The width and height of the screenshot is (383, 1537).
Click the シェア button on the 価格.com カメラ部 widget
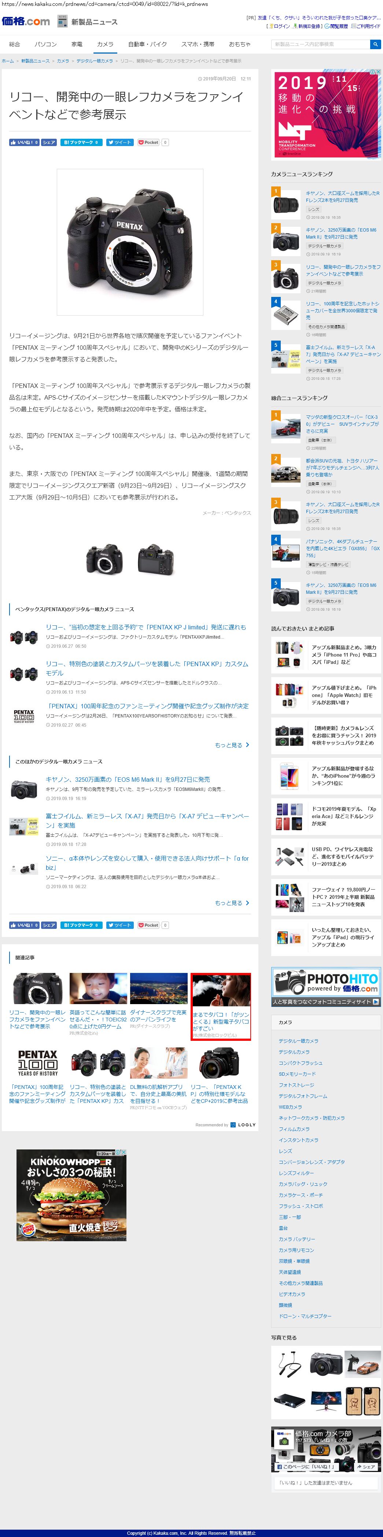coord(366,1467)
